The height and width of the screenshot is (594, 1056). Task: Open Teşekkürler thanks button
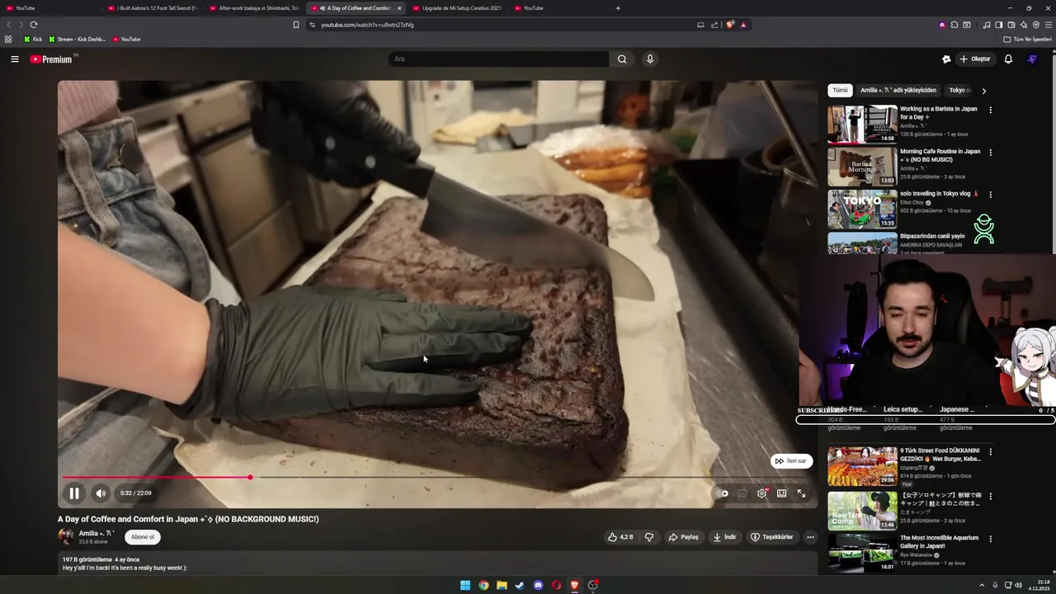(x=772, y=537)
